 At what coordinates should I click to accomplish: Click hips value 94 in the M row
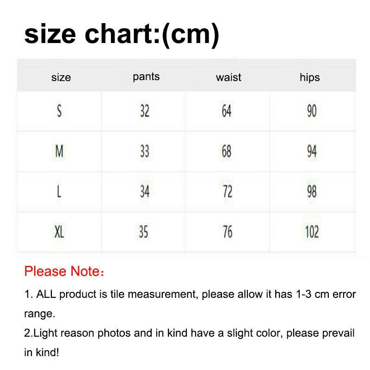[x=312, y=151]
